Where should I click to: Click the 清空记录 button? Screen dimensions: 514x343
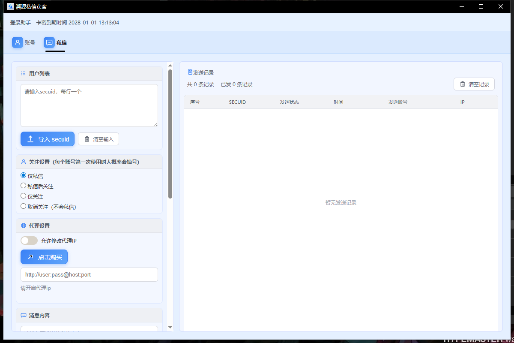[x=474, y=84]
